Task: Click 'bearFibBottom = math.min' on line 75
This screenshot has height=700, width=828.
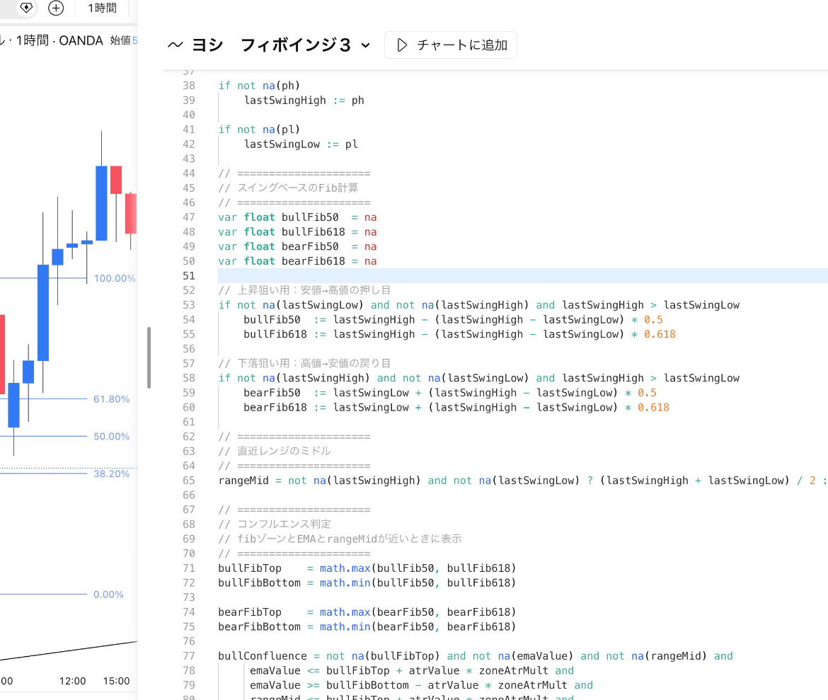Action: tap(367, 626)
